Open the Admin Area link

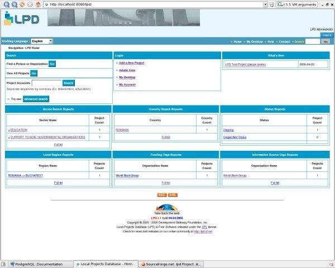point(127,70)
